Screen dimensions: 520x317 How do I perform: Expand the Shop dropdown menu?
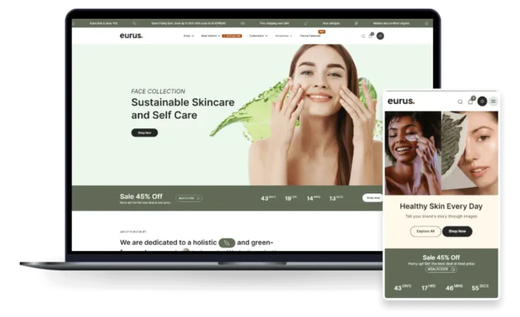[x=189, y=36]
